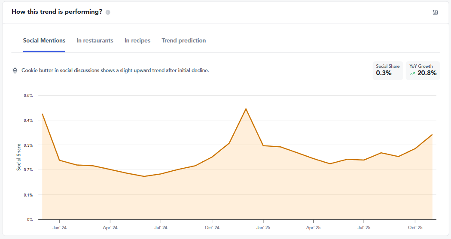Open the In restaurants tab
The height and width of the screenshot is (239, 451).
tap(95, 41)
